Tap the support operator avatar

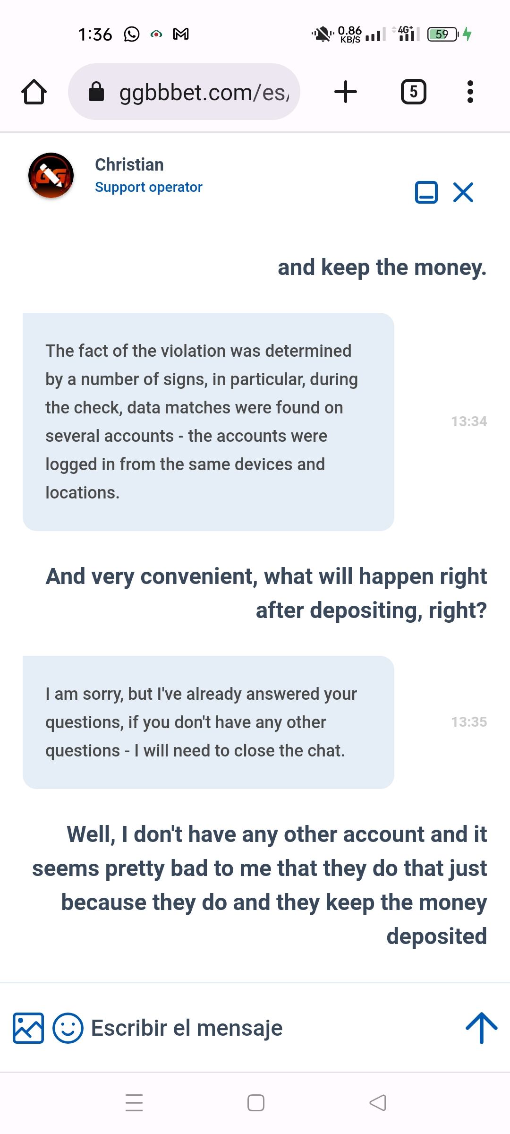pyautogui.click(x=51, y=175)
